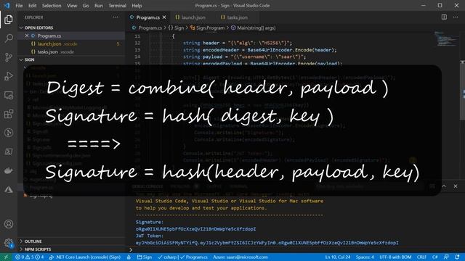The image size is (465, 261).
Task: Click the remote window status bar icon
Action: pyautogui.click(x=6, y=257)
